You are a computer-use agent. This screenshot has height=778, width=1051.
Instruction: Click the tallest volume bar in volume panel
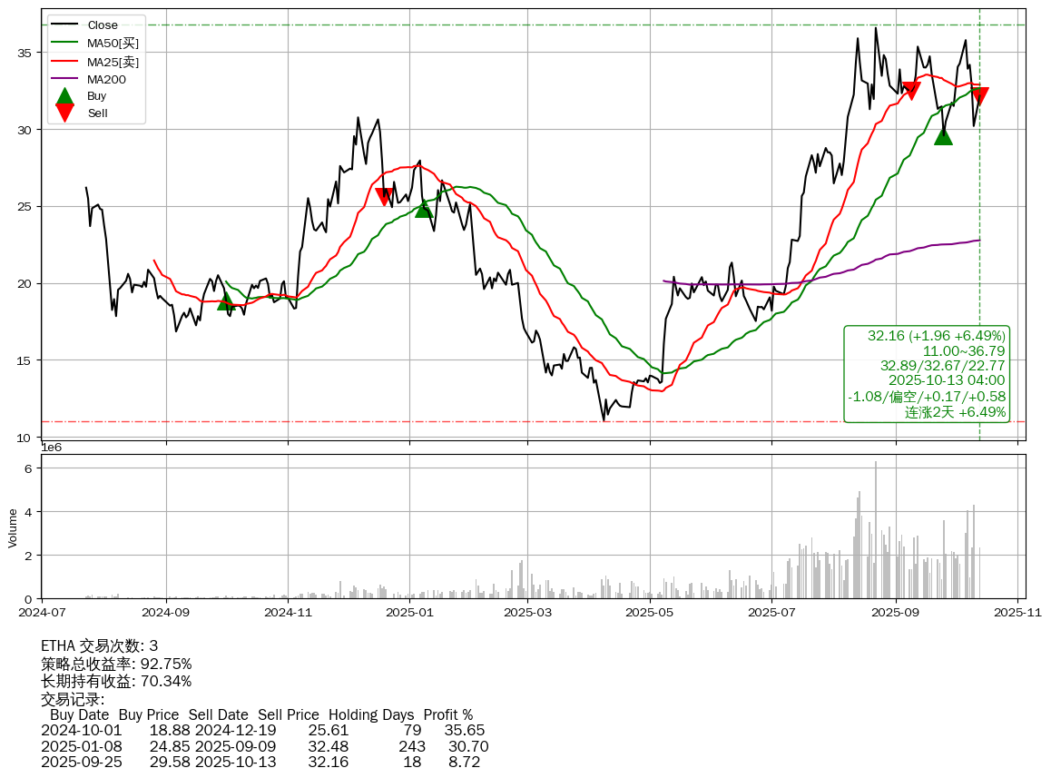pos(876,530)
